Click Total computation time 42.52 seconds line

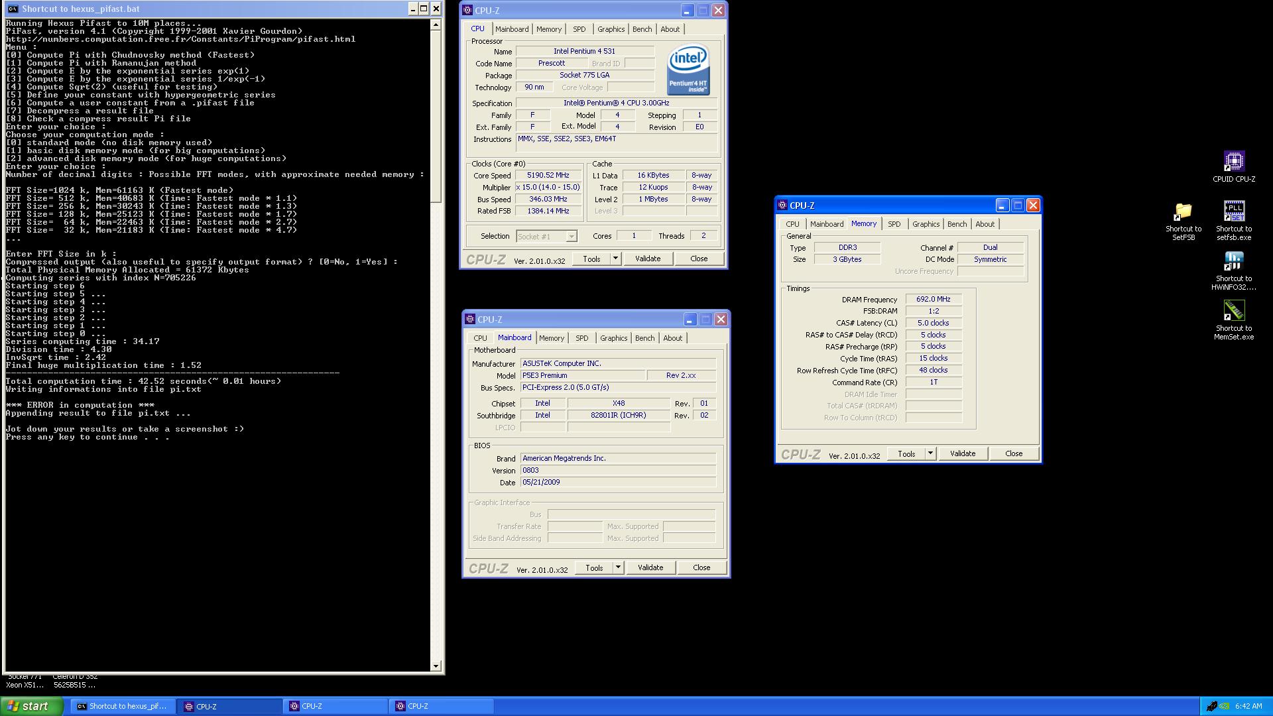(x=143, y=381)
